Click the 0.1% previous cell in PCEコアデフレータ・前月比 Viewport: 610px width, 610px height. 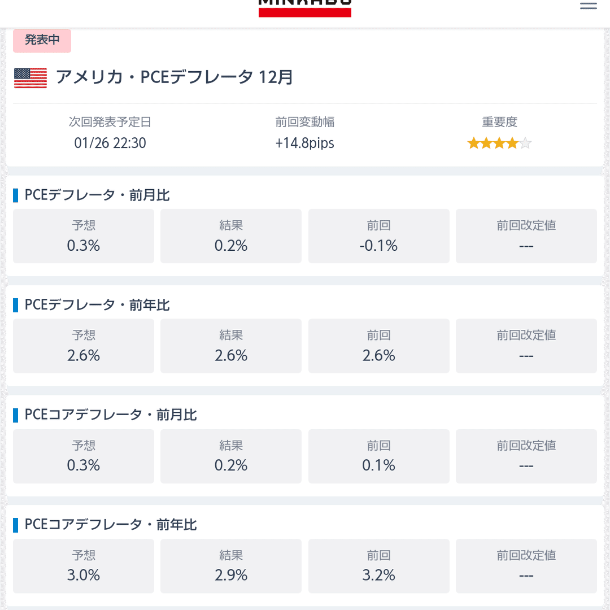point(378,456)
